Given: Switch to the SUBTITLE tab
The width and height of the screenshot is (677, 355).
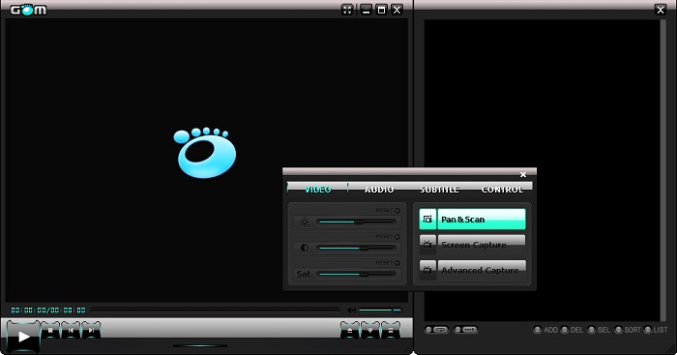Looking at the screenshot, I should pos(439,190).
